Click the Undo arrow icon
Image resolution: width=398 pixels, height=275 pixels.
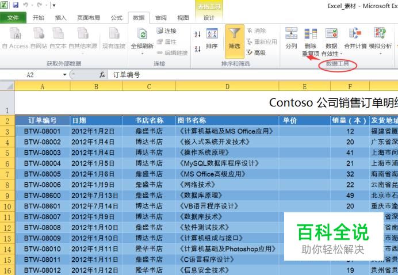[x=25, y=5]
